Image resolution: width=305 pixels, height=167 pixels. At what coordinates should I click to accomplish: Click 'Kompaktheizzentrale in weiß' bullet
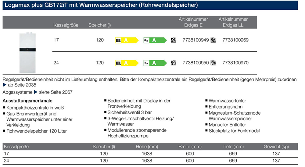pos(35,108)
